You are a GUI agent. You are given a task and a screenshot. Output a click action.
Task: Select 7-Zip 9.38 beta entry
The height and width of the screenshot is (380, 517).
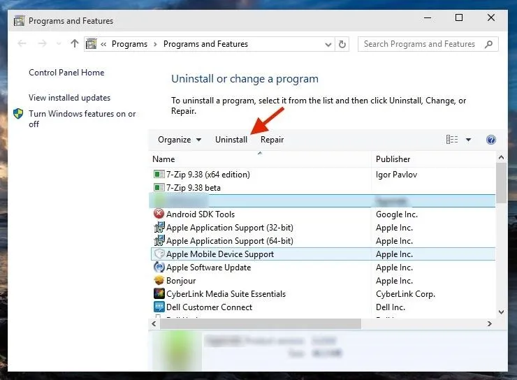(194, 188)
